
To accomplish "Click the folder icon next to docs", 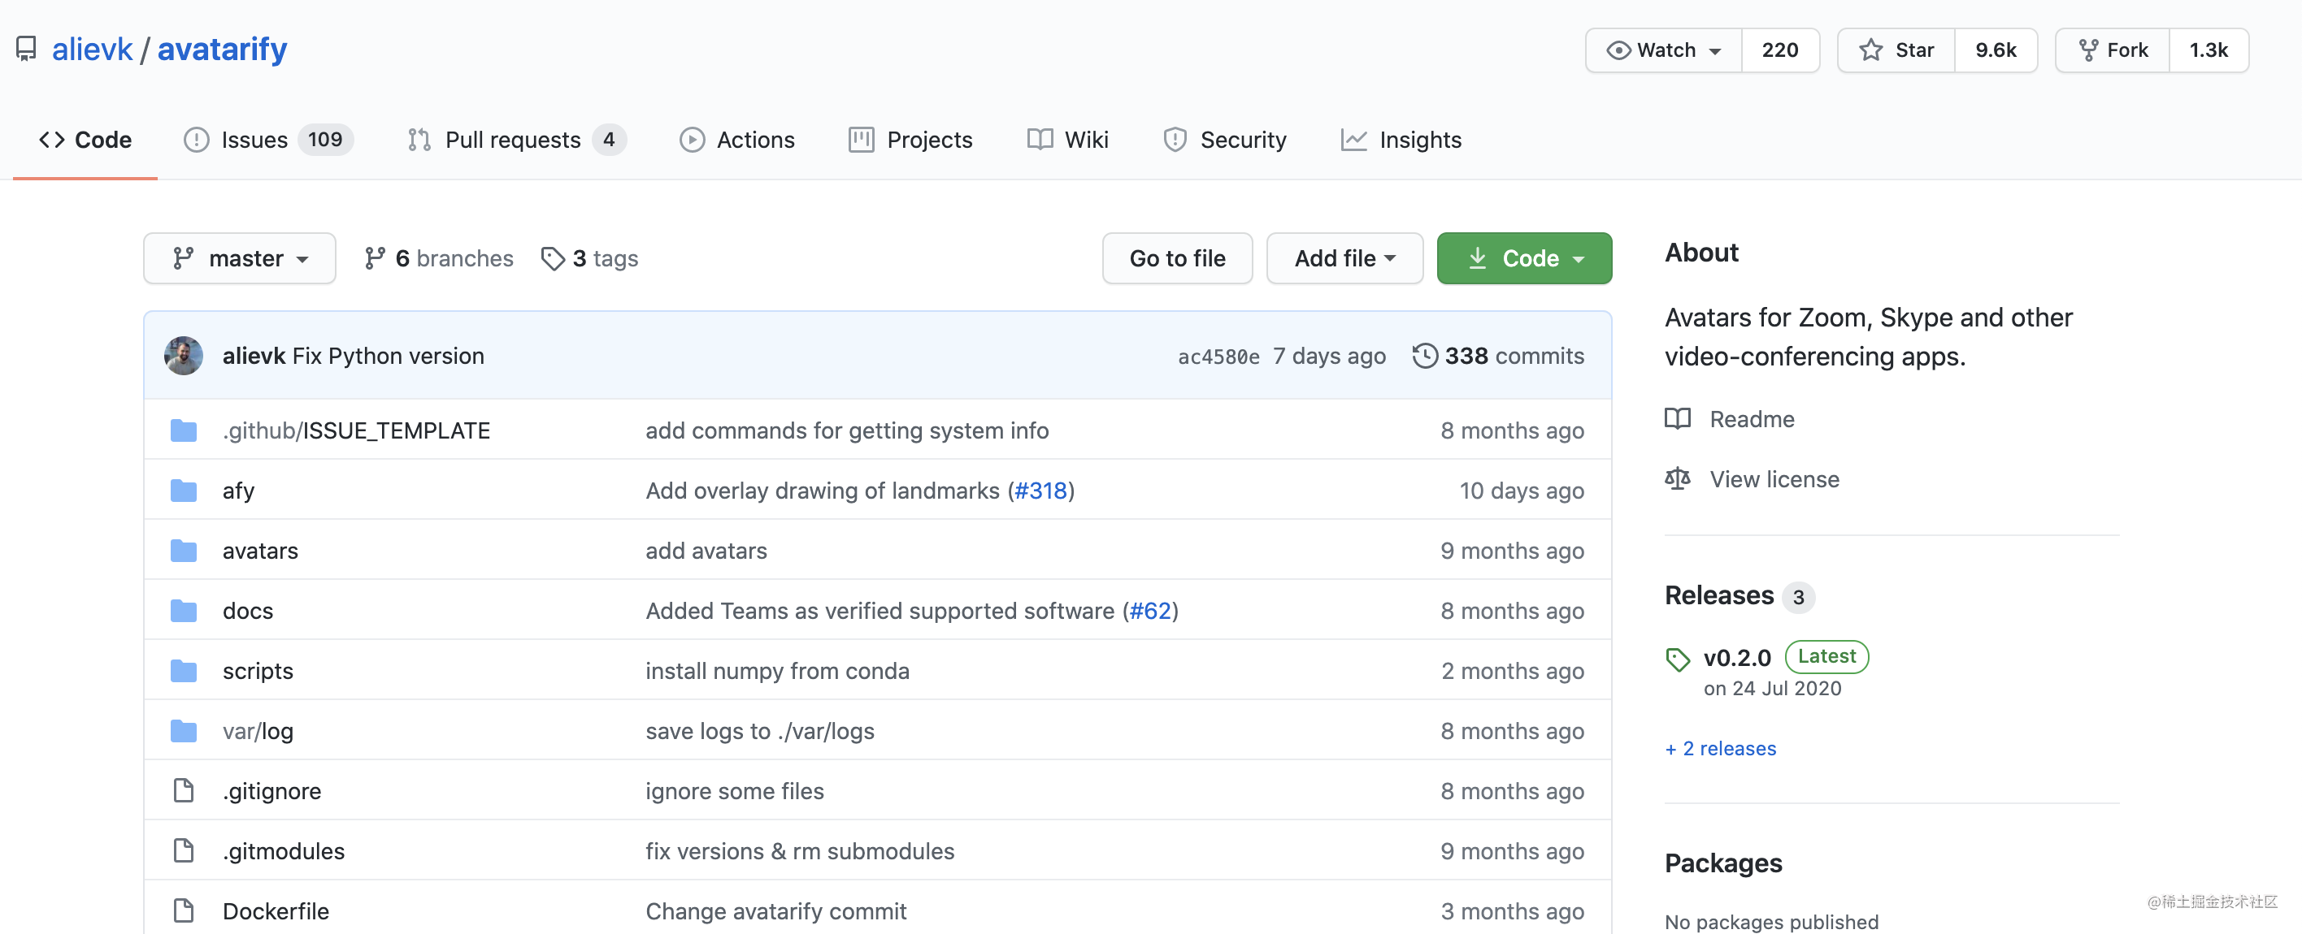I will [x=183, y=611].
